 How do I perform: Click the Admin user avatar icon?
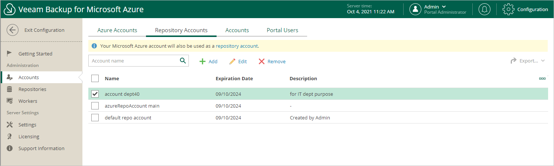click(x=415, y=9)
